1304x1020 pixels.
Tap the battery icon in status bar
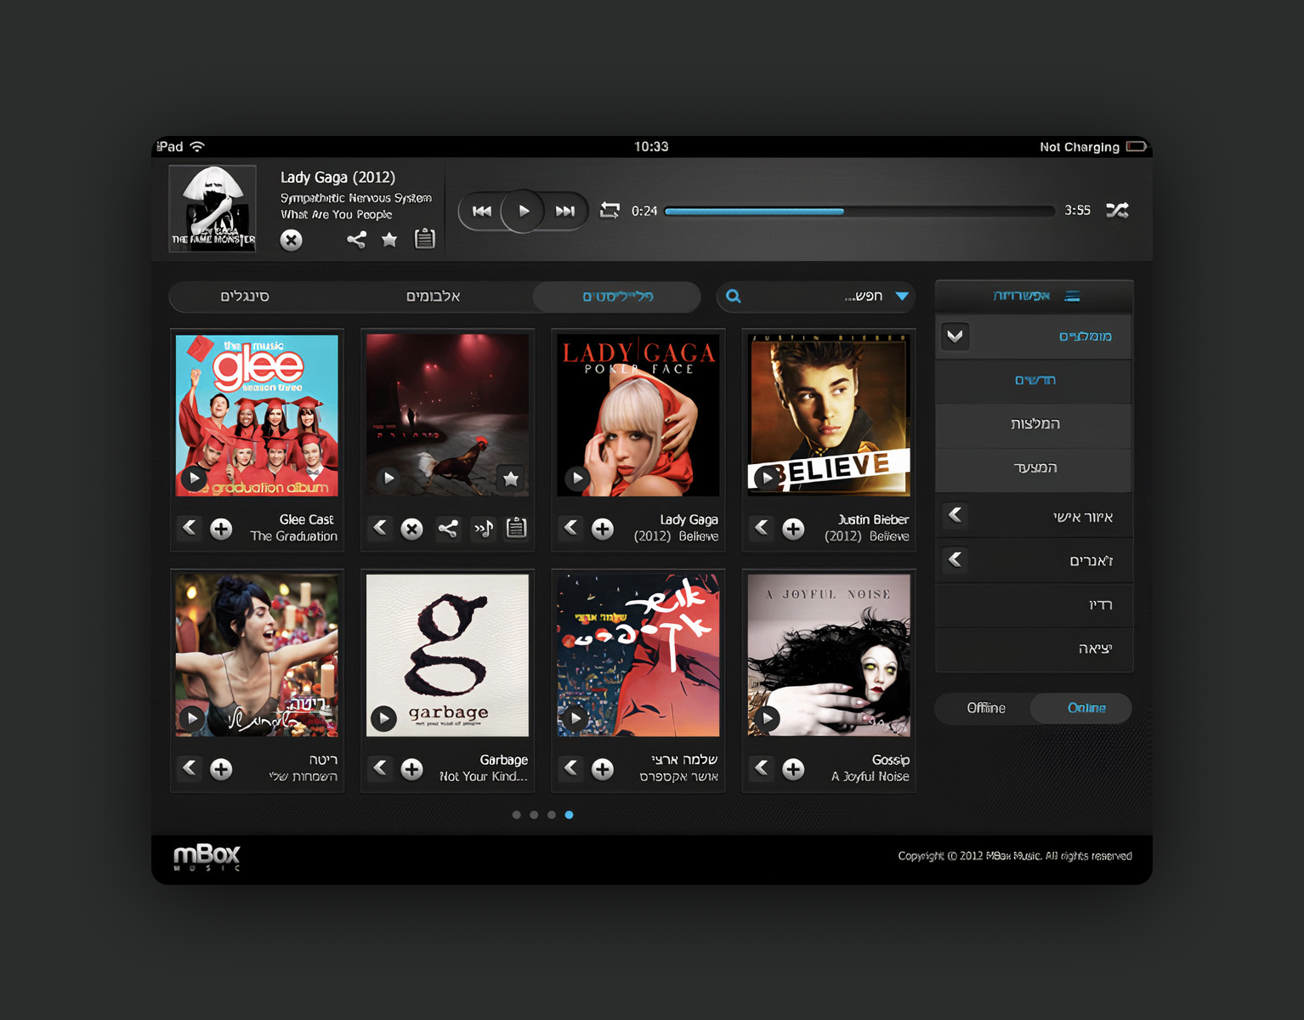[x=1137, y=146]
